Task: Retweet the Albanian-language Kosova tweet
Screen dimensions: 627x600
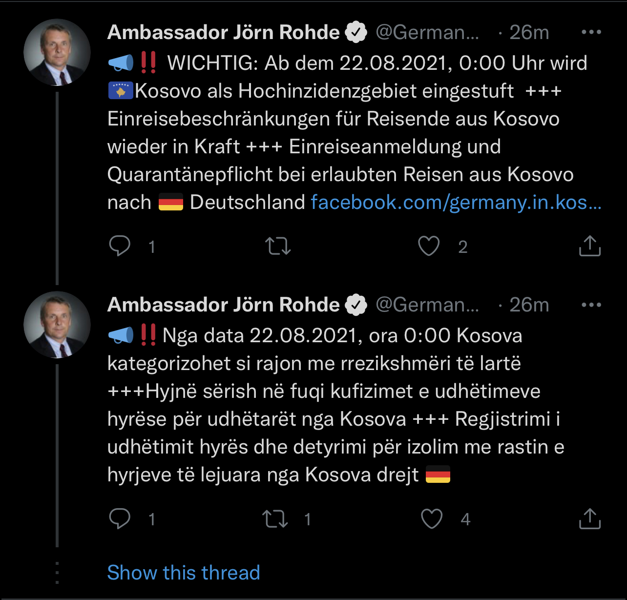Action: coord(275,518)
